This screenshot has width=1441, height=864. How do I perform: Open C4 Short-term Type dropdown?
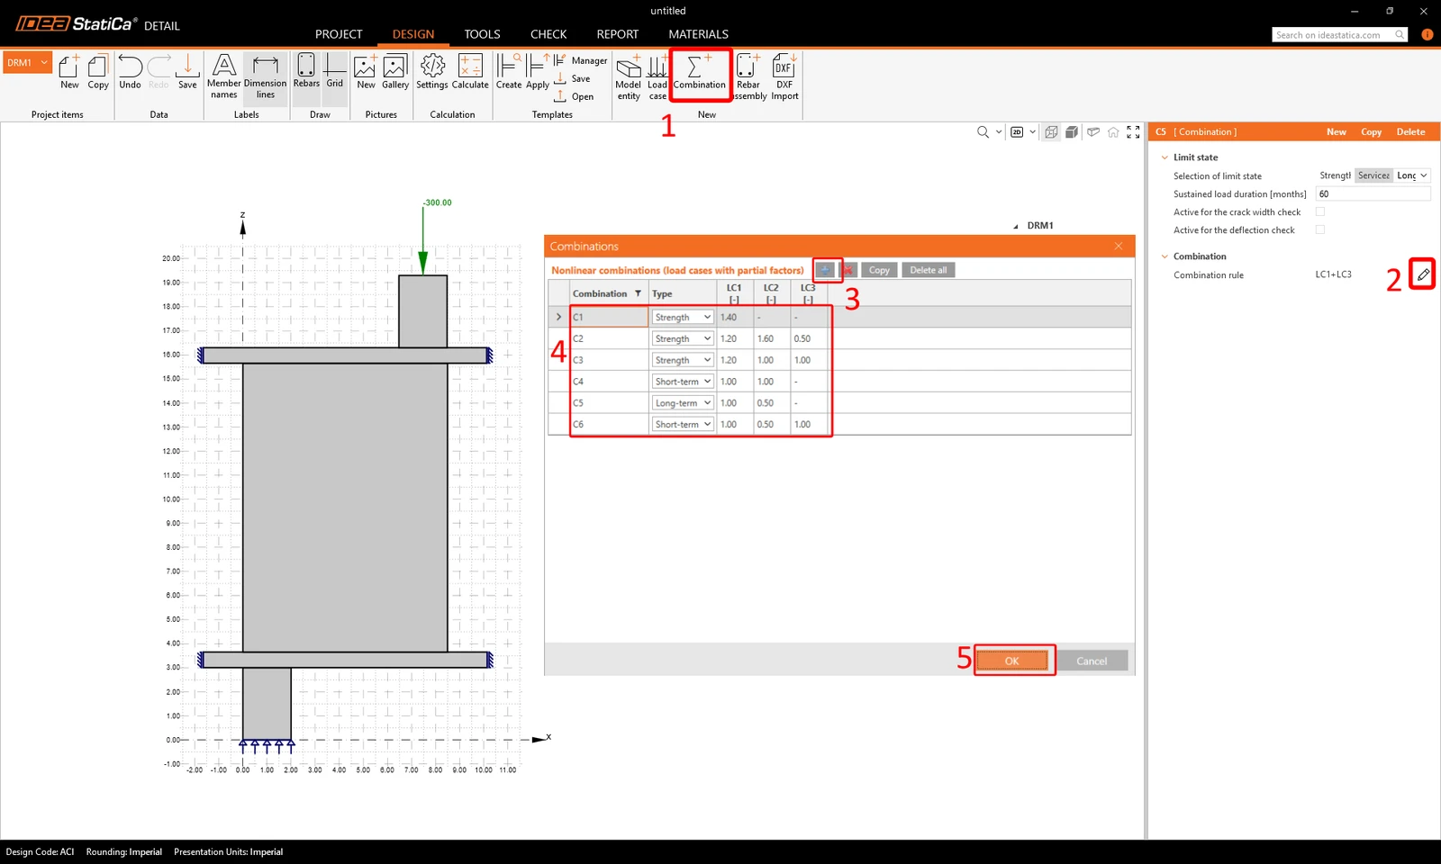(683, 382)
